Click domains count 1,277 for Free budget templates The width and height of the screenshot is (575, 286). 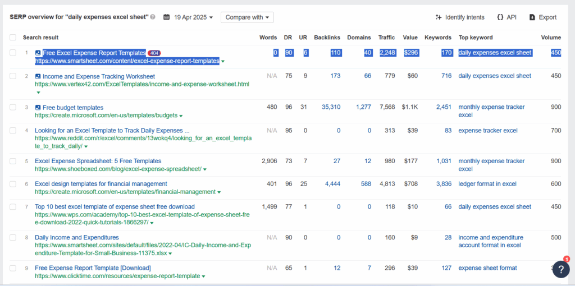coord(363,107)
